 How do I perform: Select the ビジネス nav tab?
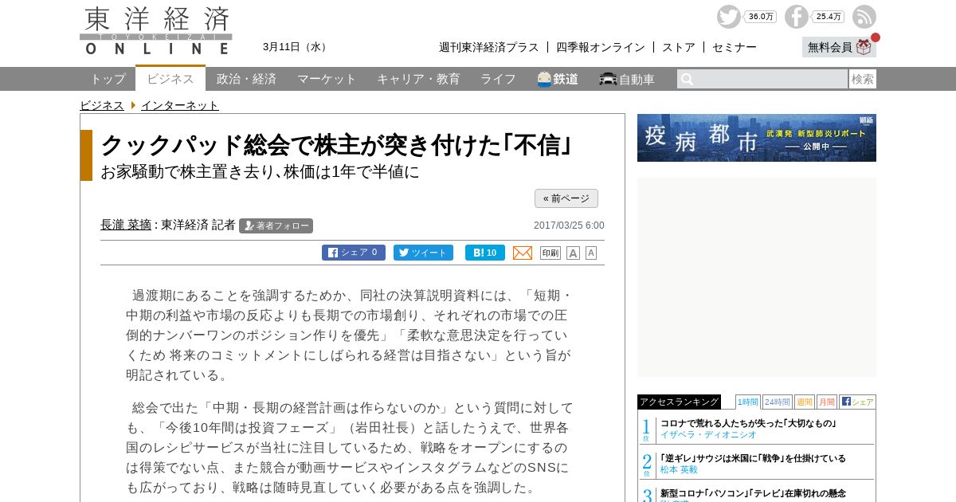pos(170,78)
